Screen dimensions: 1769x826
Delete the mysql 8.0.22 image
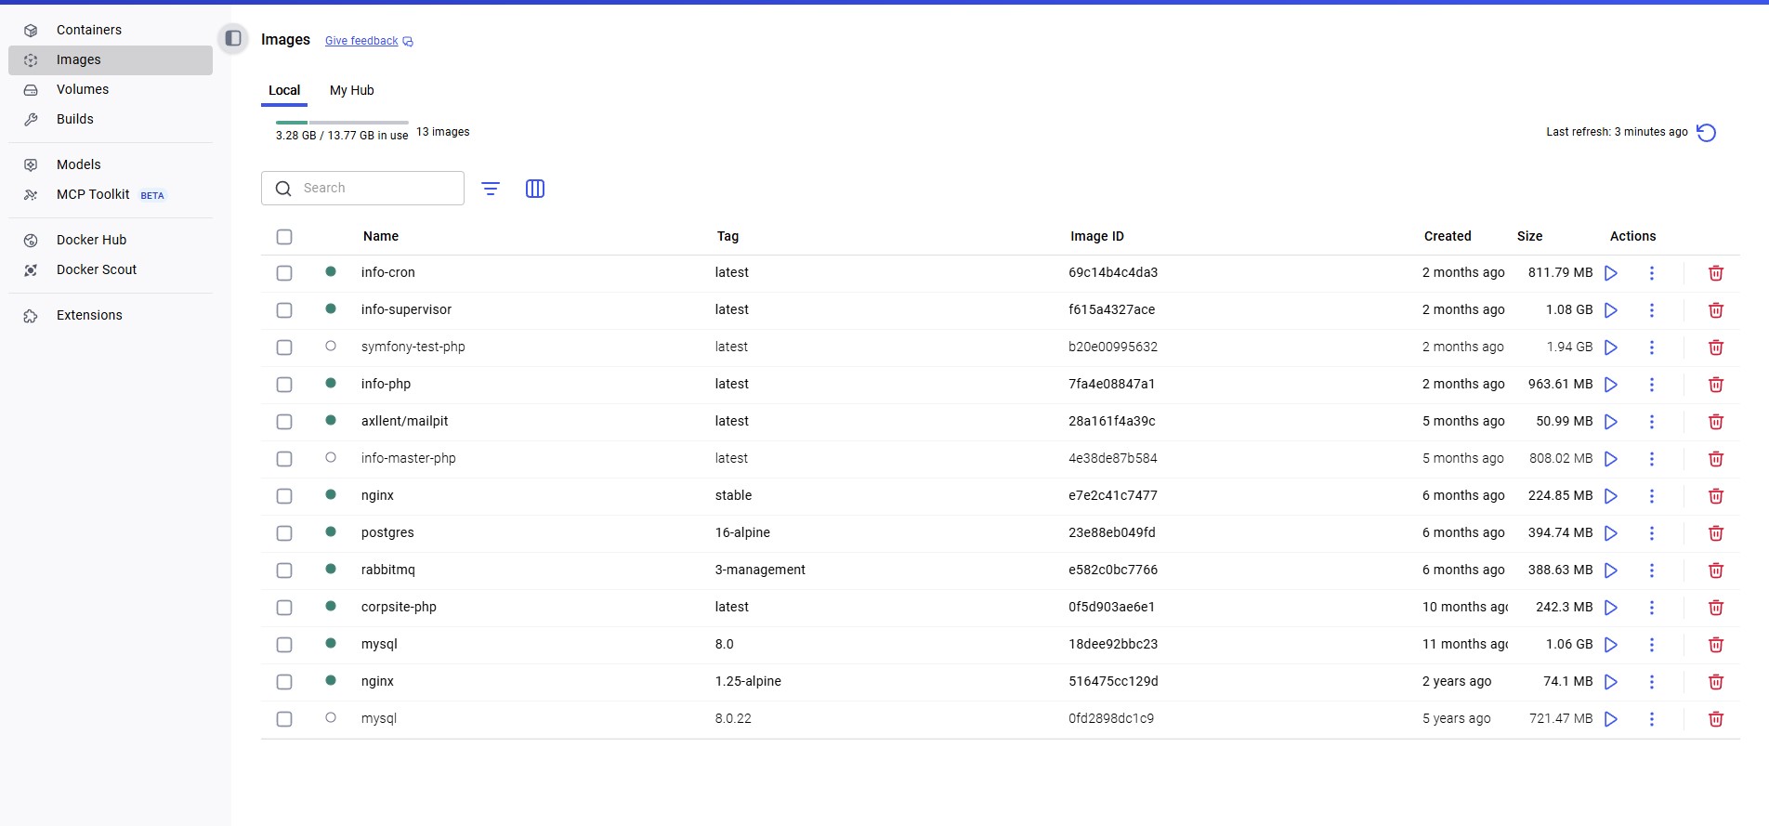click(x=1716, y=719)
